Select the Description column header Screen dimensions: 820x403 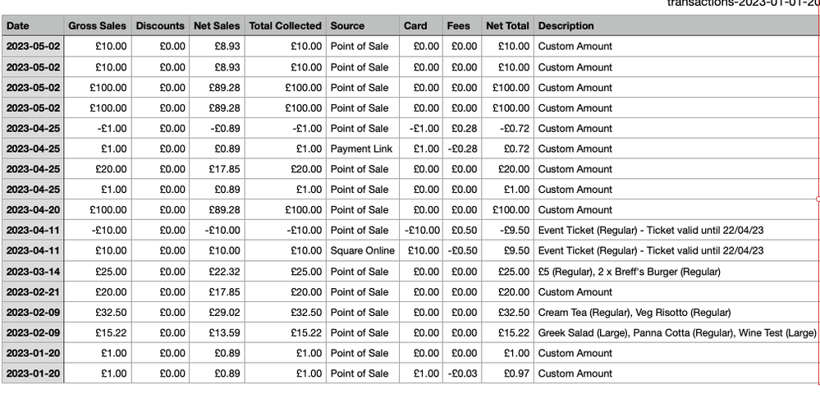(566, 26)
